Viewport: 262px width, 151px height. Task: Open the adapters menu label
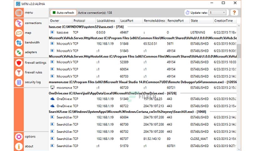tap(31, 52)
